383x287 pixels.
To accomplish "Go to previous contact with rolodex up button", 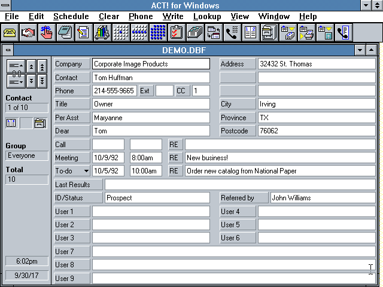I will pos(16,66).
